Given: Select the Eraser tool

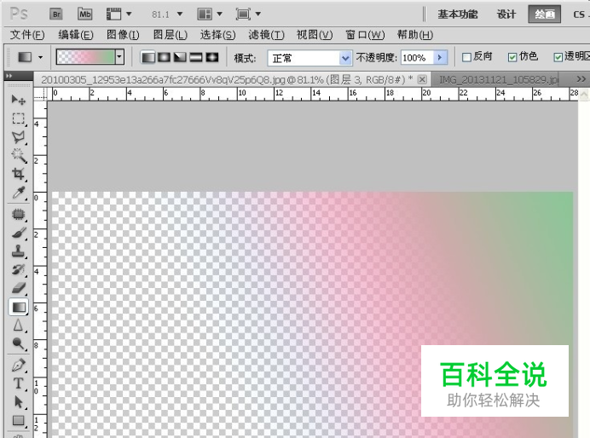Looking at the screenshot, I should click(19, 288).
